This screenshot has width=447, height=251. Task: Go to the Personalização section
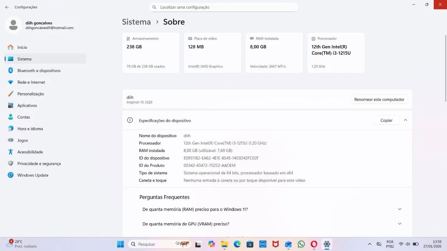coord(30,94)
